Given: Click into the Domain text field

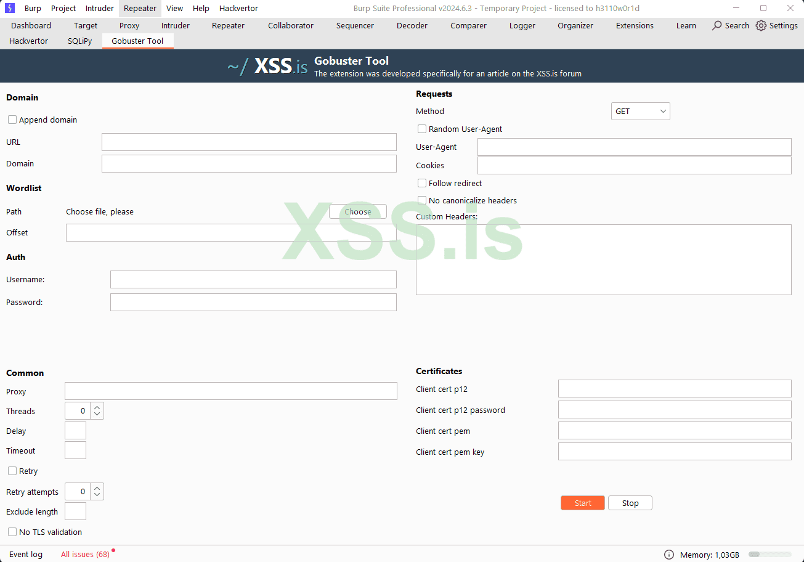Looking at the screenshot, I should (249, 163).
